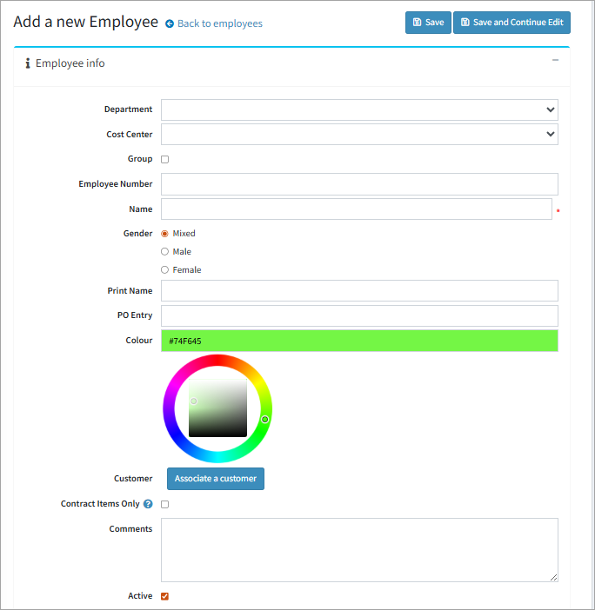Go back to employees list link
595x610 pixels.
[219, 24]
